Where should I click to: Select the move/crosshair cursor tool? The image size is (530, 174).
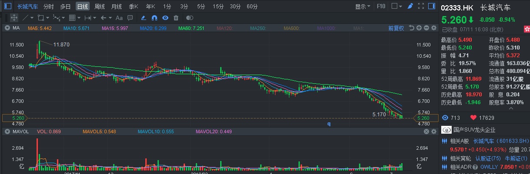(14, 18)
